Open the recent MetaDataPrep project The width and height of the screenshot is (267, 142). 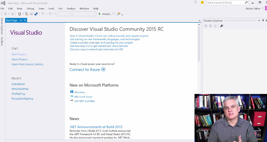click(x=20, y=89)
